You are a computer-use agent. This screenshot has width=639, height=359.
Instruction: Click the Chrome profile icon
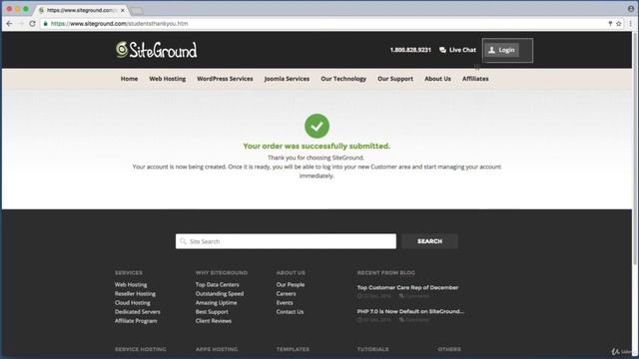click(x=631, y=9)
